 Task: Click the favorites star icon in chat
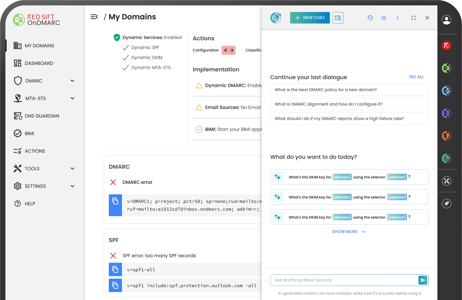384,18
